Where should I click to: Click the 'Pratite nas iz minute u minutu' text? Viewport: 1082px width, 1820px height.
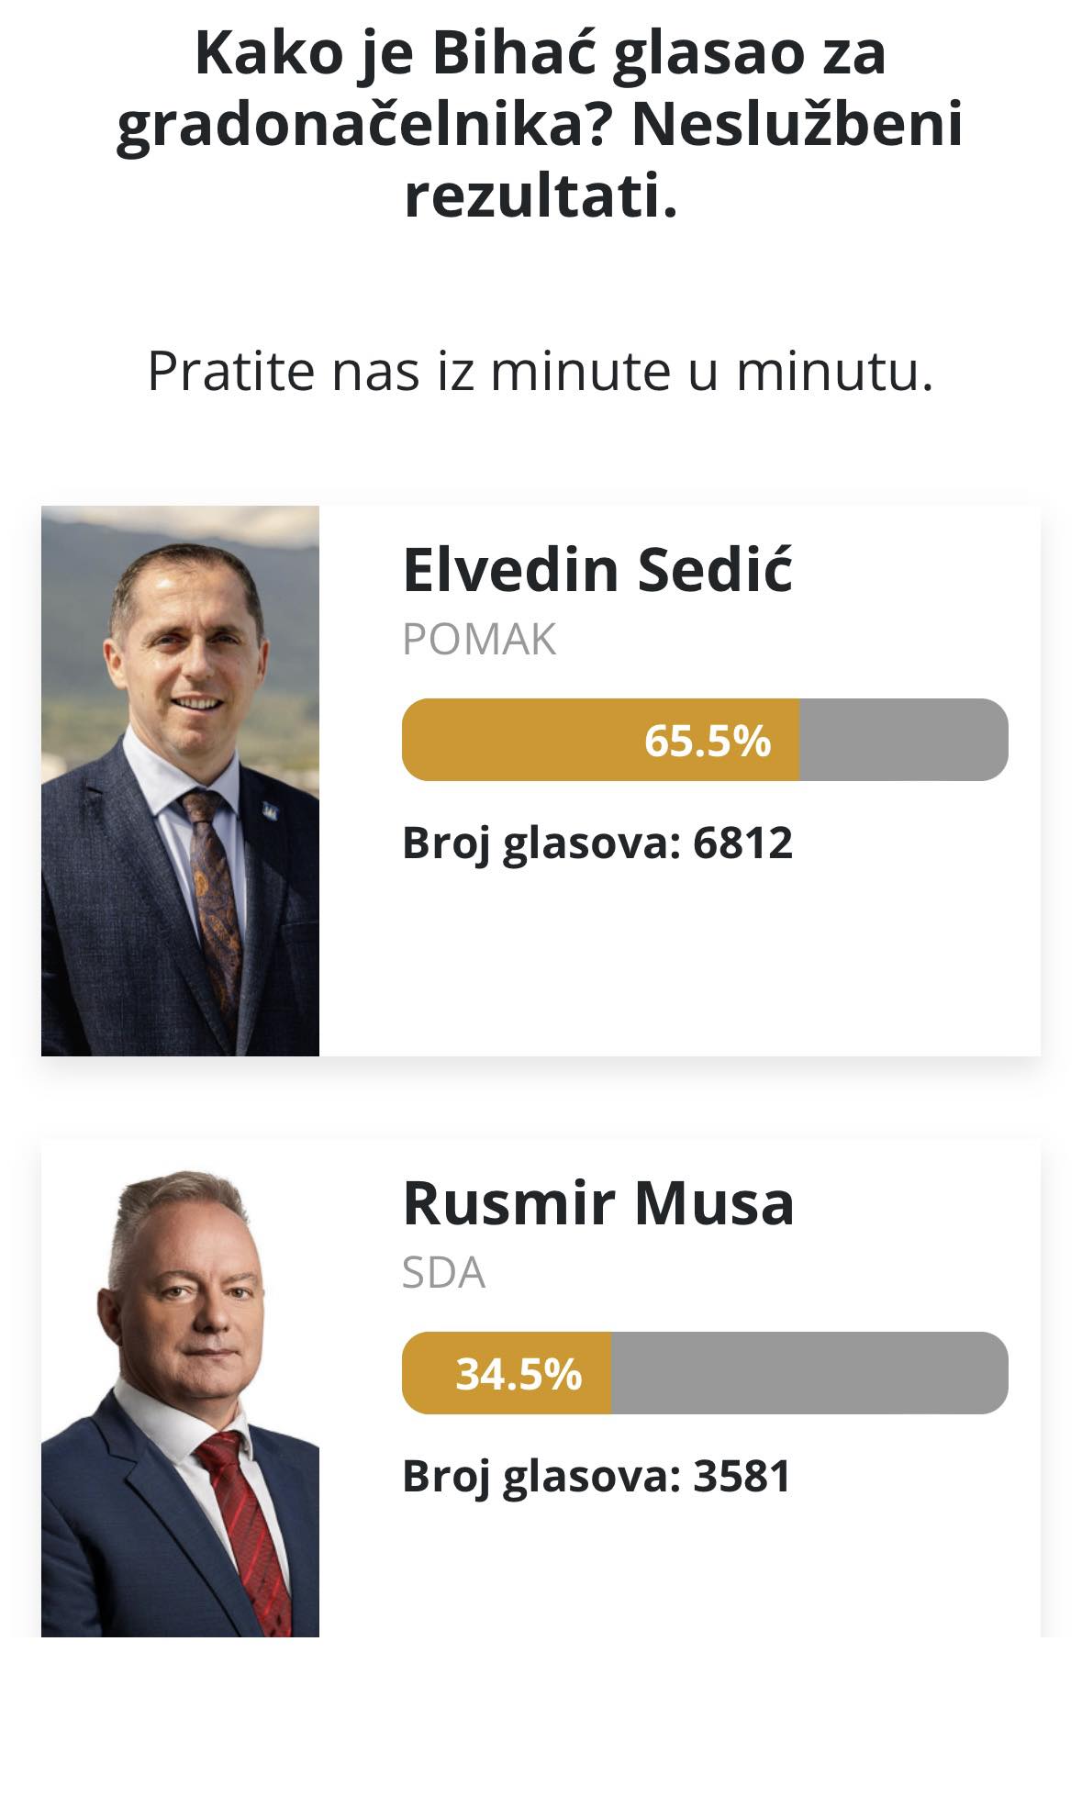[541, 371]
